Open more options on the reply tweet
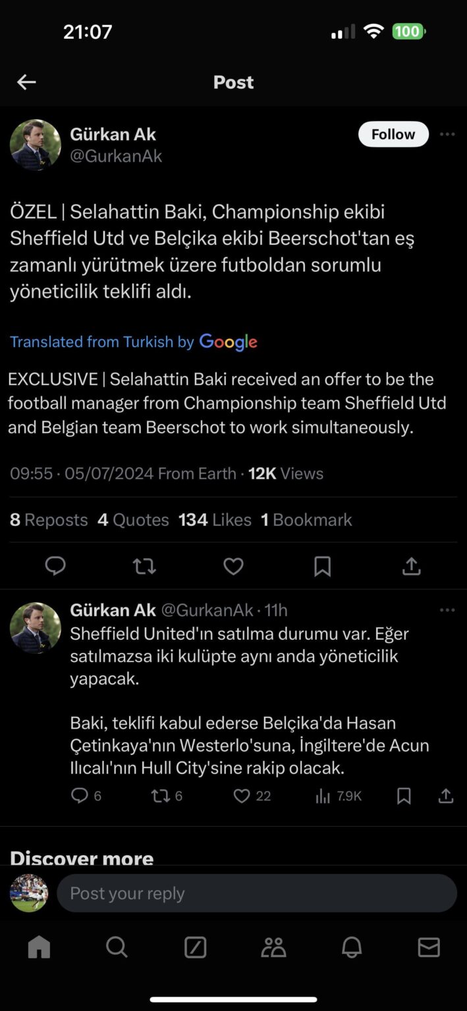The width and height of the screenshot is (467, 1011). point(447,611)
